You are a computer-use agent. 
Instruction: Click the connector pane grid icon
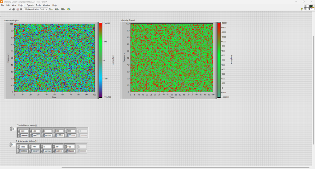click(306, 8)
